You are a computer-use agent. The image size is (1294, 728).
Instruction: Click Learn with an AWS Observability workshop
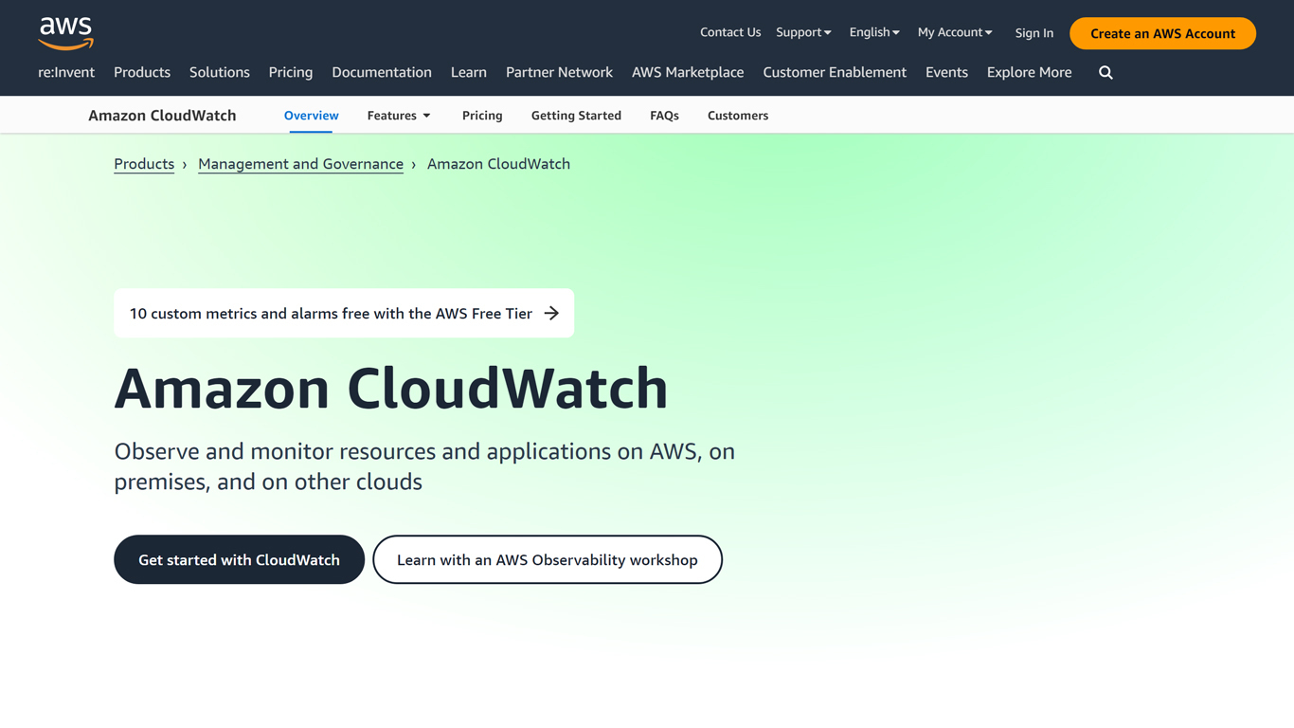tap(548, 559)
